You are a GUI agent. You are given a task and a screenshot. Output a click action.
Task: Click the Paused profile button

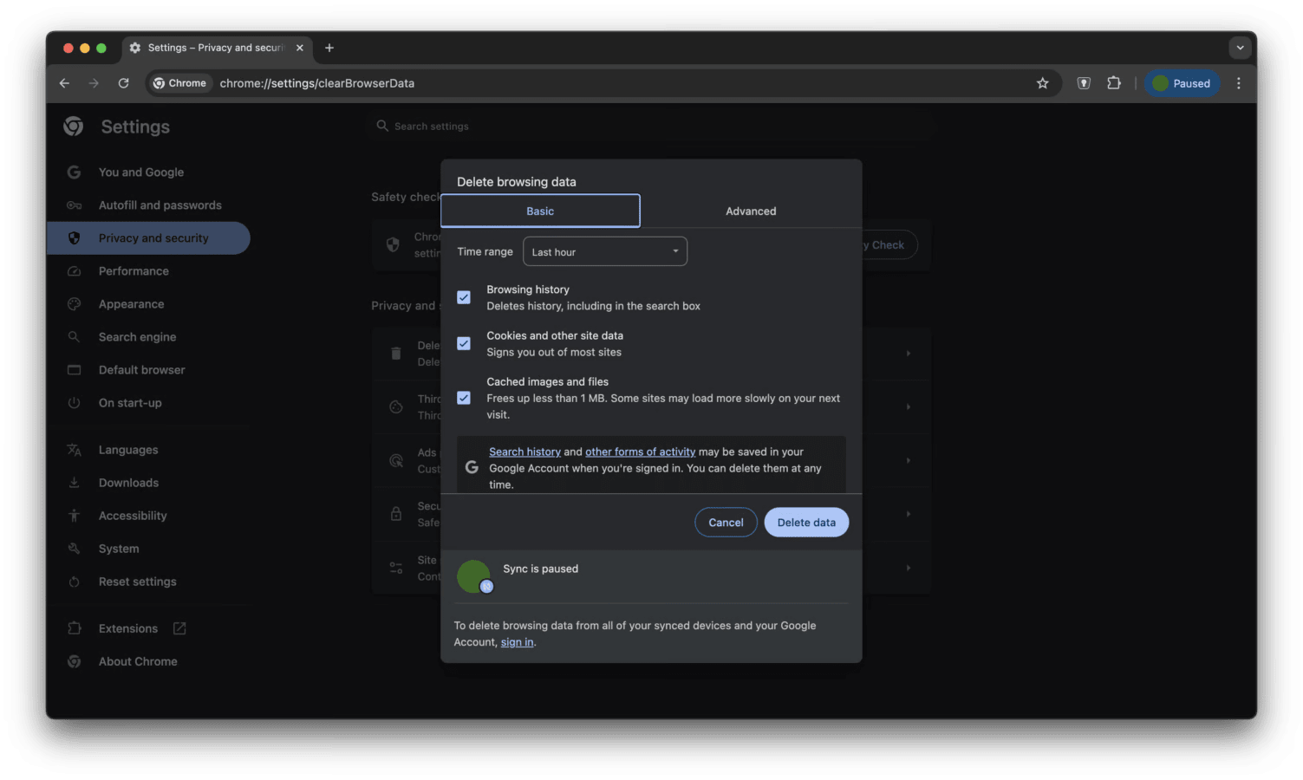click(1182, 83)
